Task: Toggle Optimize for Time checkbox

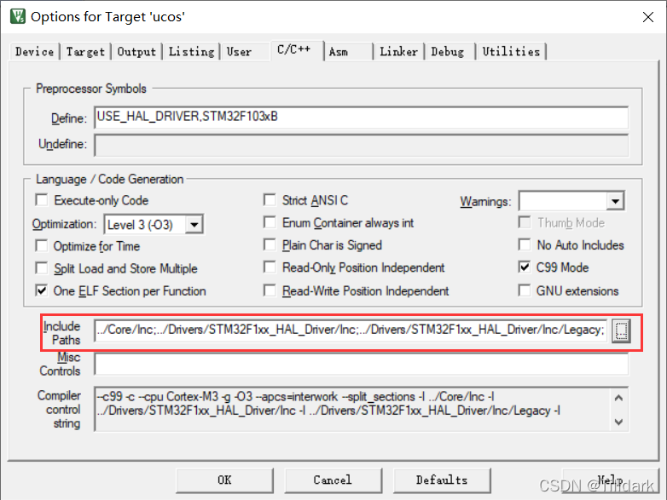Action: tap(42, 246)
